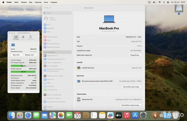Click the Поиск search field

coord(57,13)
